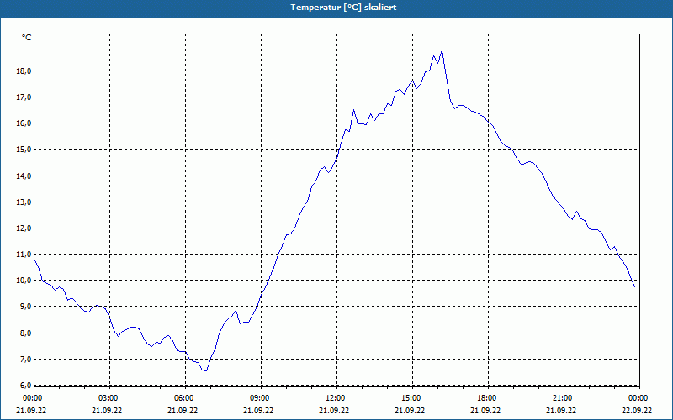The width and height of the screenshot is (673, 420).
Task: Click the temperature curve minimum near 07:00
Action: click(x=205, y=370)
